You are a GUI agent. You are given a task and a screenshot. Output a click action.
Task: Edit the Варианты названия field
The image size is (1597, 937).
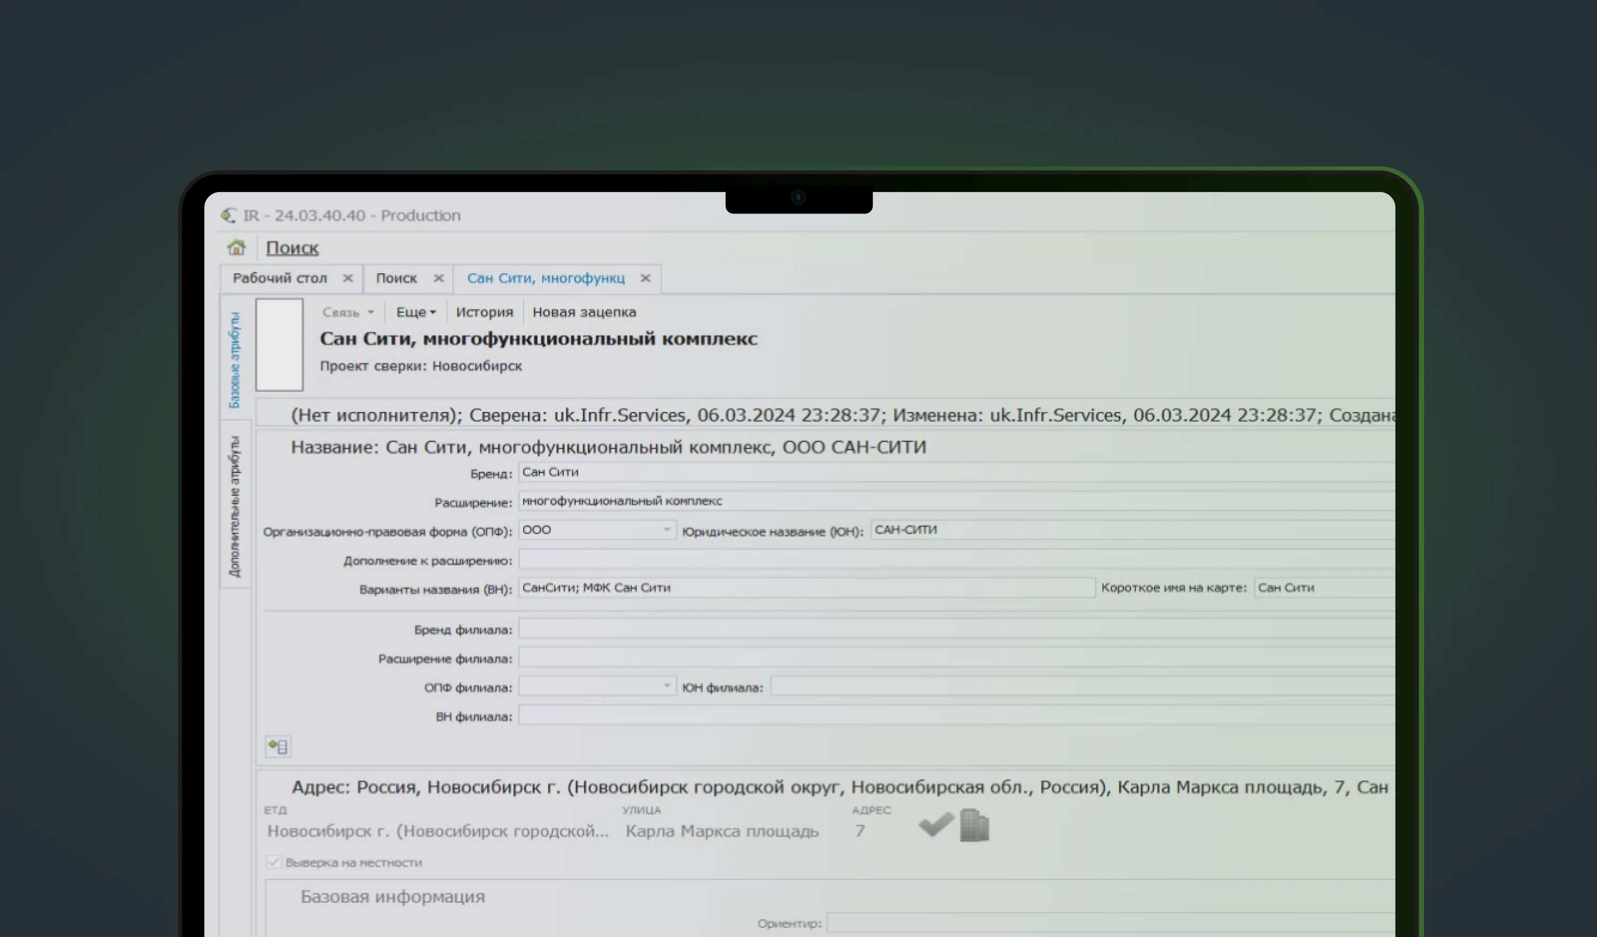[806, 588]
